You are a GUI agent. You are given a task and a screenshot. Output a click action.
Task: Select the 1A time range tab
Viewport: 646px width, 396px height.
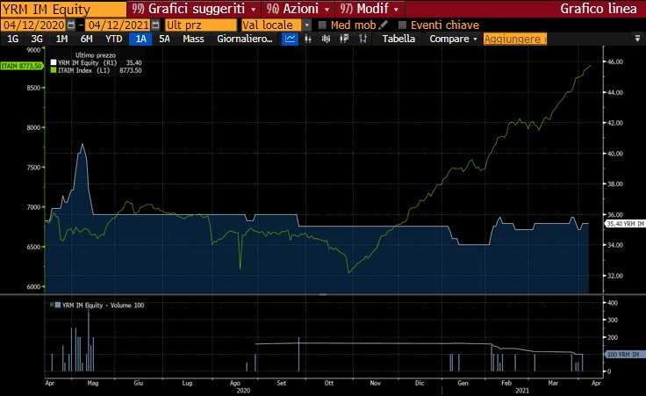pyautogui.click(x=141, y=39)
